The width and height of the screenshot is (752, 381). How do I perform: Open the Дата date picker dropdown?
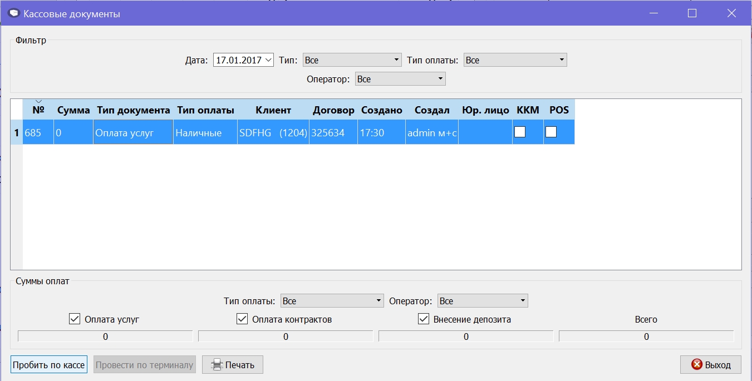tap(268, 60)
